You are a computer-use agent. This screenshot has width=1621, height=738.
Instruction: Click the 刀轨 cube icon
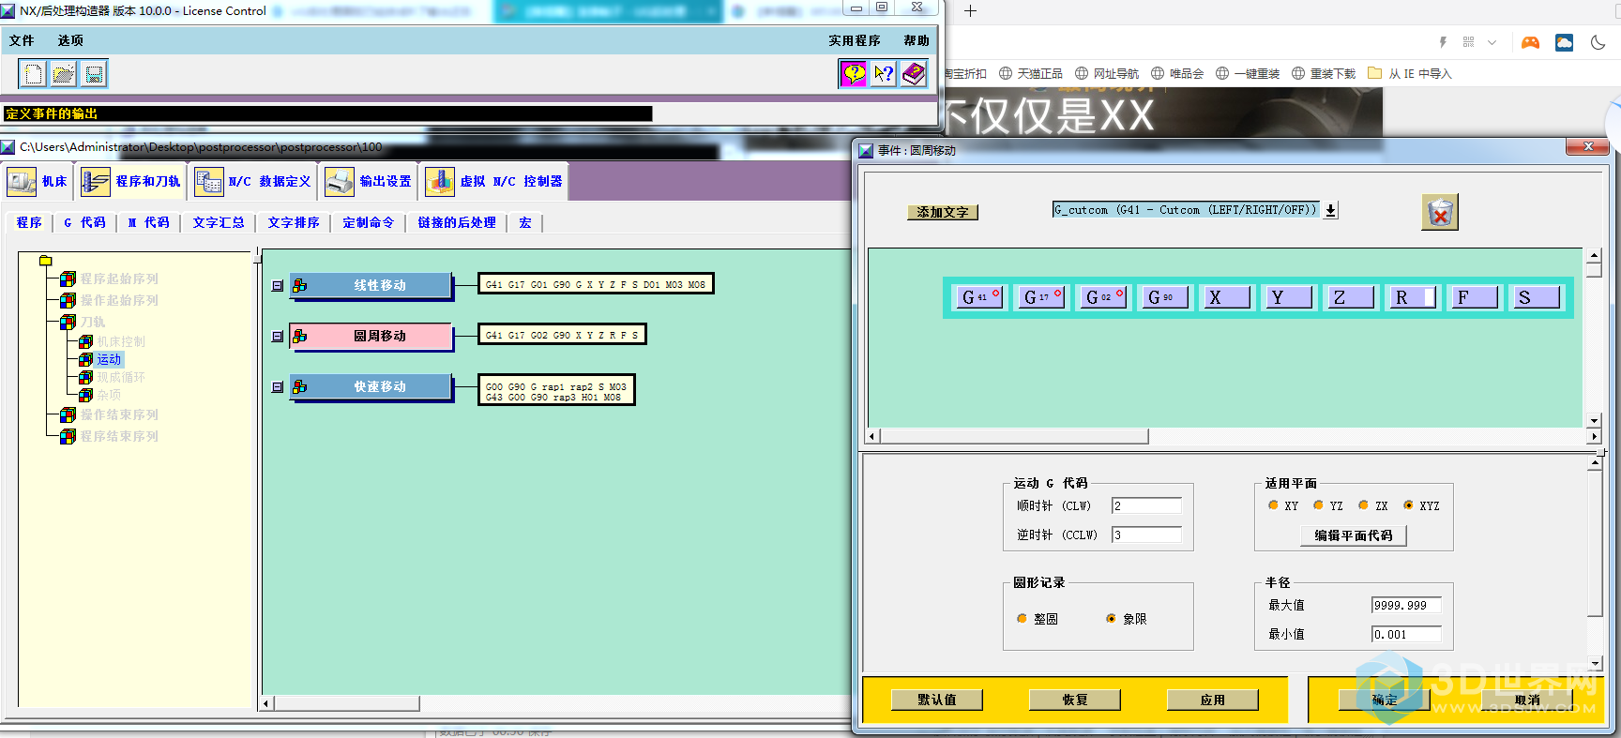pos(68,322)
